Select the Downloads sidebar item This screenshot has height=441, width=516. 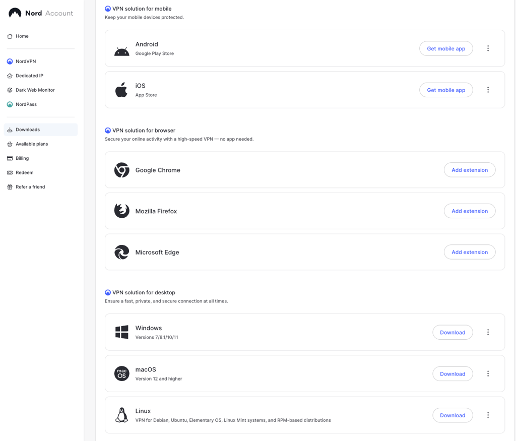[x=41, y=130]
